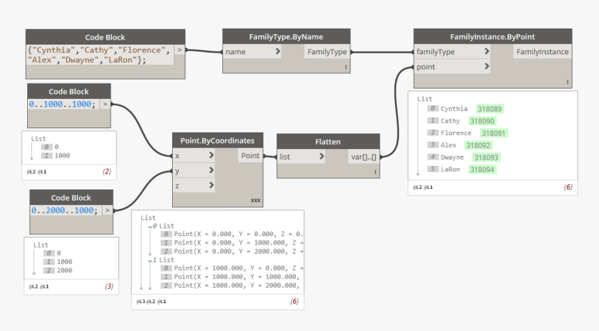Click the 0..1000..1000 code text field
This screenshot has width=599, height=331.
[x=63, y=105]
